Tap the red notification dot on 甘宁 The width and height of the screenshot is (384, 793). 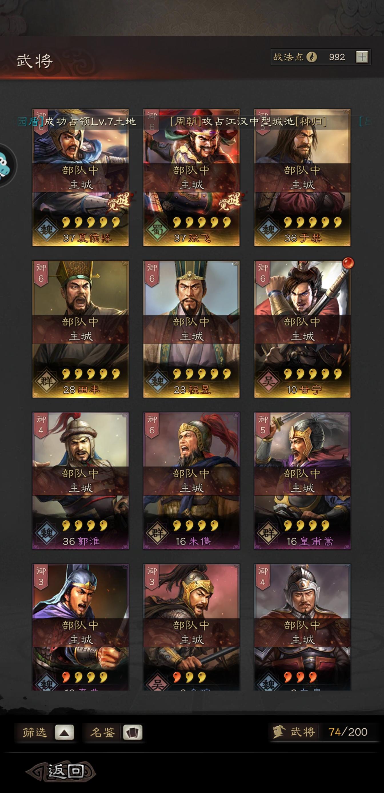[x=348, y=263]
